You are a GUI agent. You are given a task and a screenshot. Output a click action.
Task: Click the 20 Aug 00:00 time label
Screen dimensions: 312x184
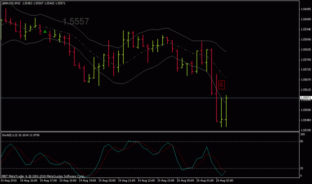[185, 180]
